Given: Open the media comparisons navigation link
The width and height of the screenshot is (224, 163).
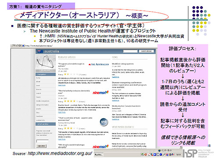Looking at the screenshot, I should [43, 101].
